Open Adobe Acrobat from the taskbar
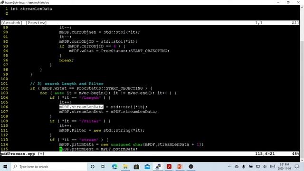Viewport: 304px width, 171px height. click(169, 167)
